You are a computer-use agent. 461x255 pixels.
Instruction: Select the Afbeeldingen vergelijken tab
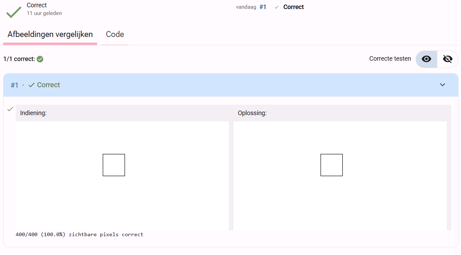click(x=50, y=34)
